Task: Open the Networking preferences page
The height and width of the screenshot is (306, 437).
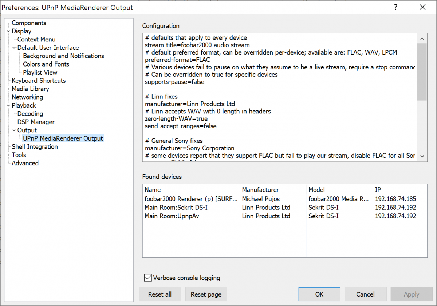Action: [x=27, y=97]
